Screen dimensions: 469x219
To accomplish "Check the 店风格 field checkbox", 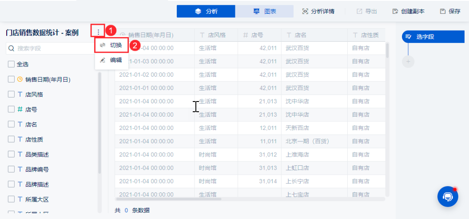I will pyautogui.click(x=11, y=94).
